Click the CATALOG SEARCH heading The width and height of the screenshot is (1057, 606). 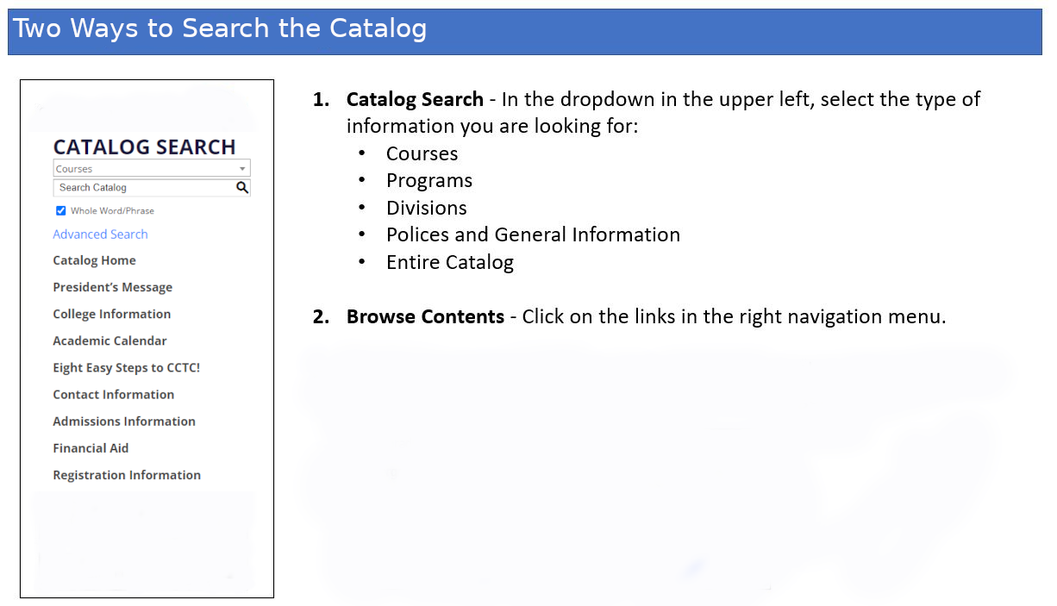coord(144,147)
